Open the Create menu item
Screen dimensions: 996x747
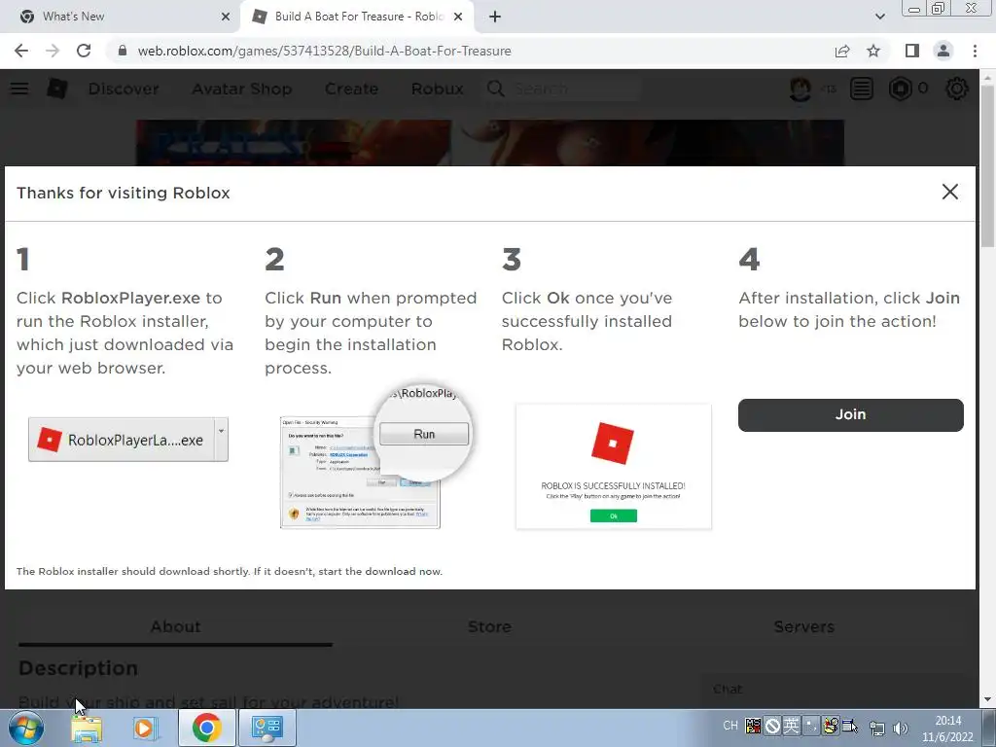351,89
